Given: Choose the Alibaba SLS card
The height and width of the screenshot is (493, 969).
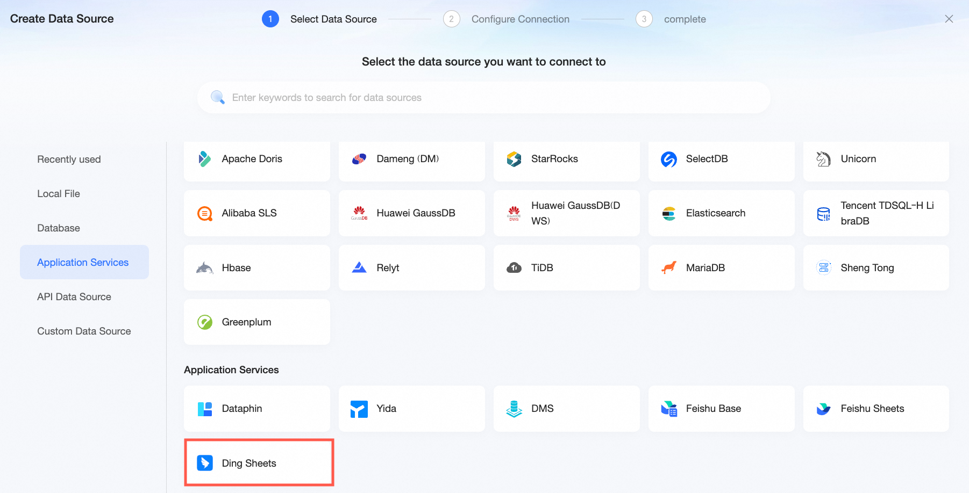Looking at the screenshot, I should pos(257,213).
